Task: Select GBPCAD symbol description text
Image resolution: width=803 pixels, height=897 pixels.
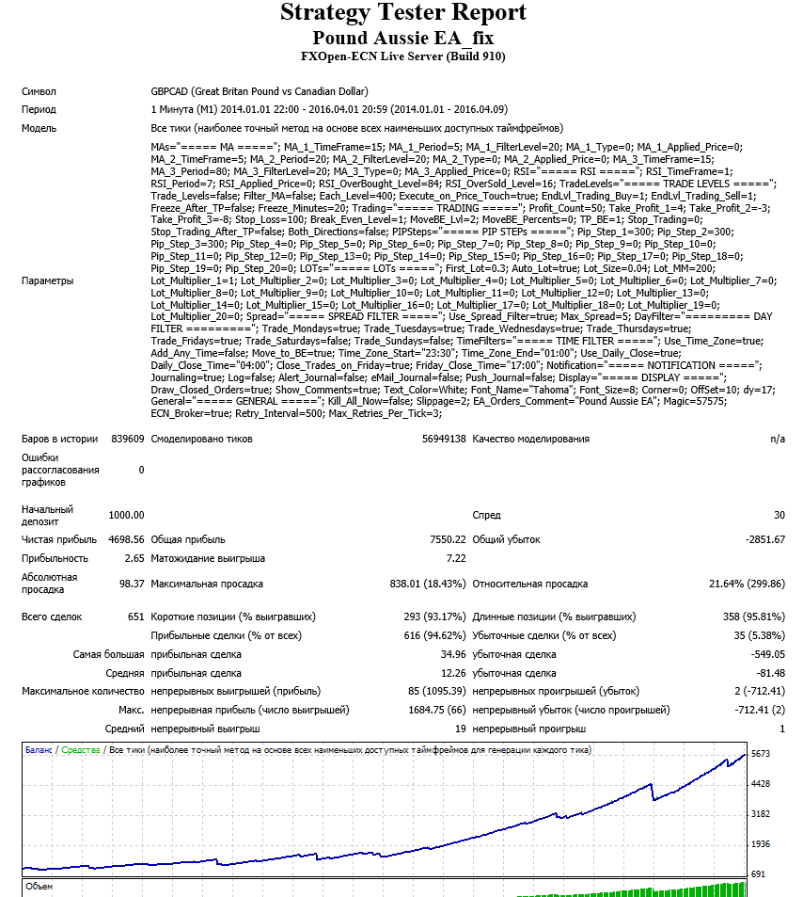Action: click(260, 91)
